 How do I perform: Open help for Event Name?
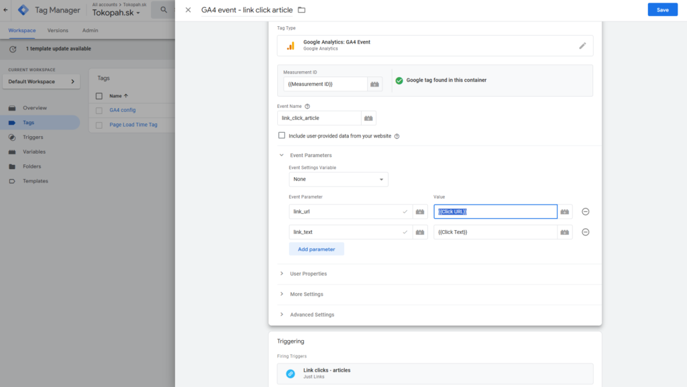pos(307,107)
